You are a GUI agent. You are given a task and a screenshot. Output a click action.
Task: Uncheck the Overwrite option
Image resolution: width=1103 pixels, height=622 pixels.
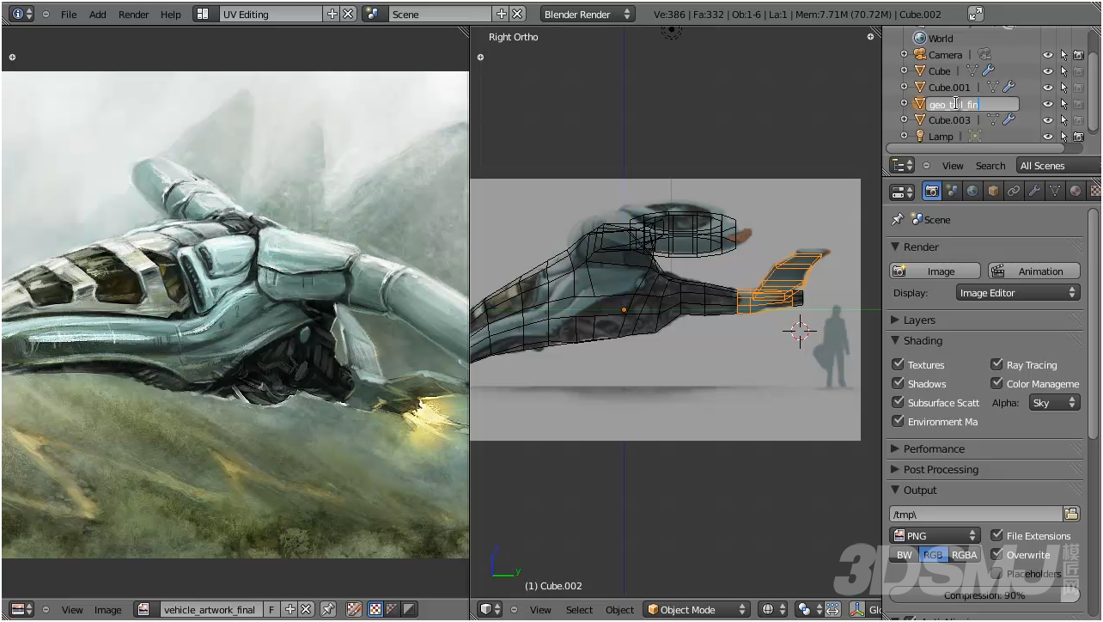coord(996,554)
